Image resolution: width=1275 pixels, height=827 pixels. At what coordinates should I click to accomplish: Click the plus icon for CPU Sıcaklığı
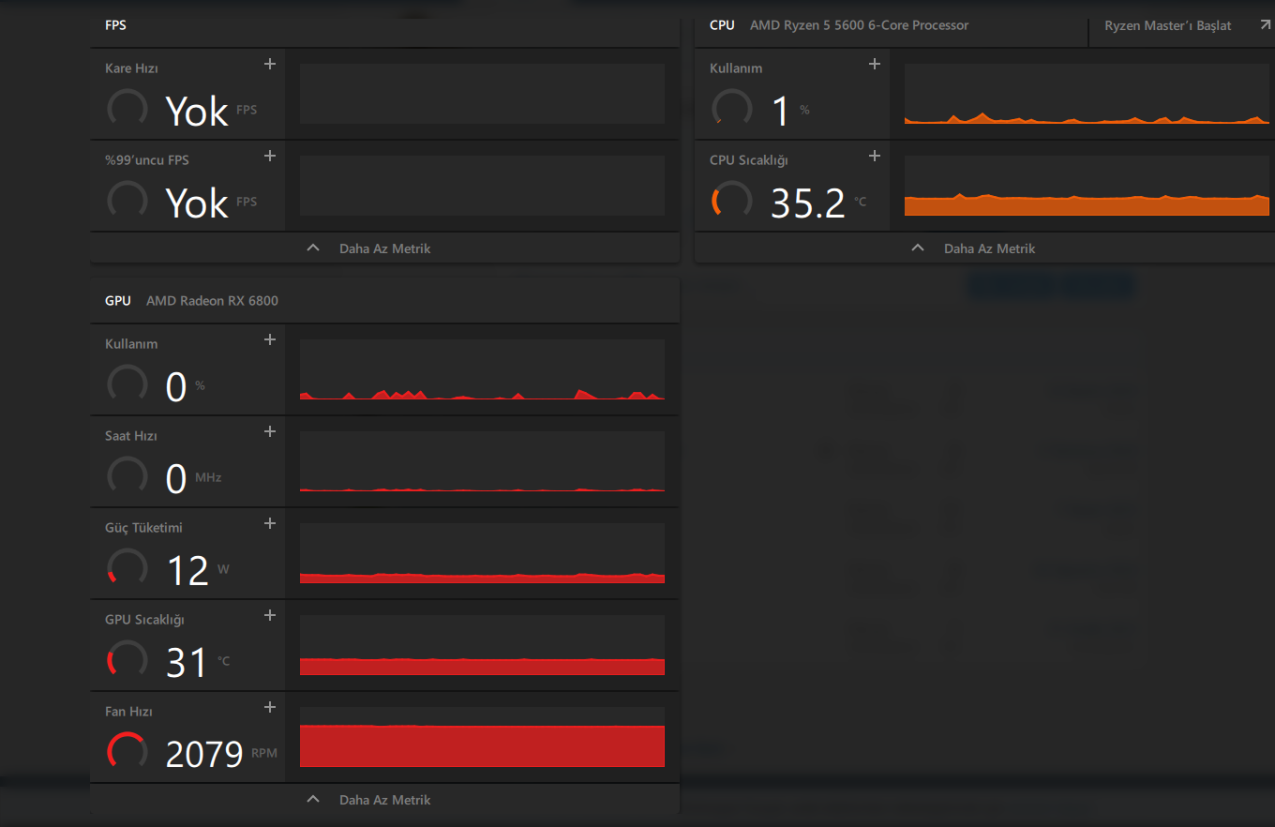(x=875, y=156)
